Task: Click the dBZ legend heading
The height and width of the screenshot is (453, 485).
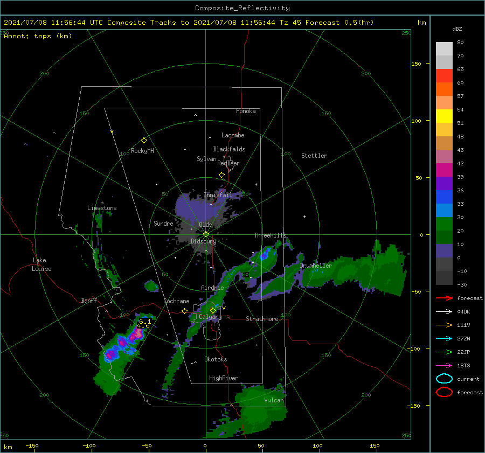Action: [x=457, y=29]
